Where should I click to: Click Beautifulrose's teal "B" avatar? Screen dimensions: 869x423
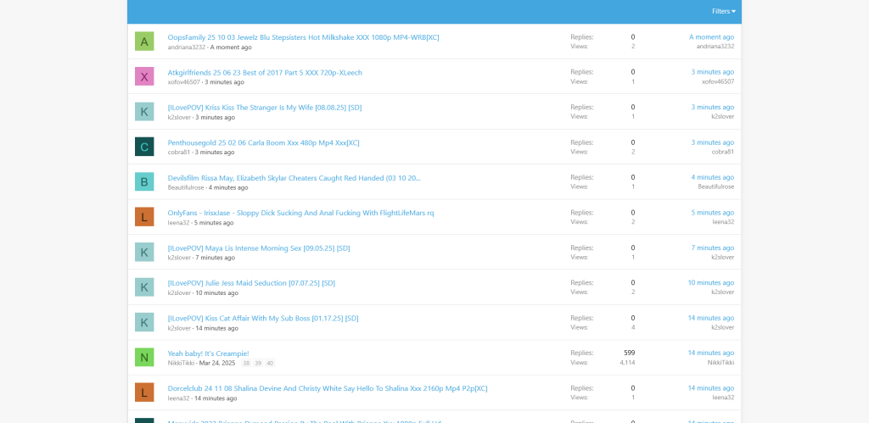tap(144, 181)
